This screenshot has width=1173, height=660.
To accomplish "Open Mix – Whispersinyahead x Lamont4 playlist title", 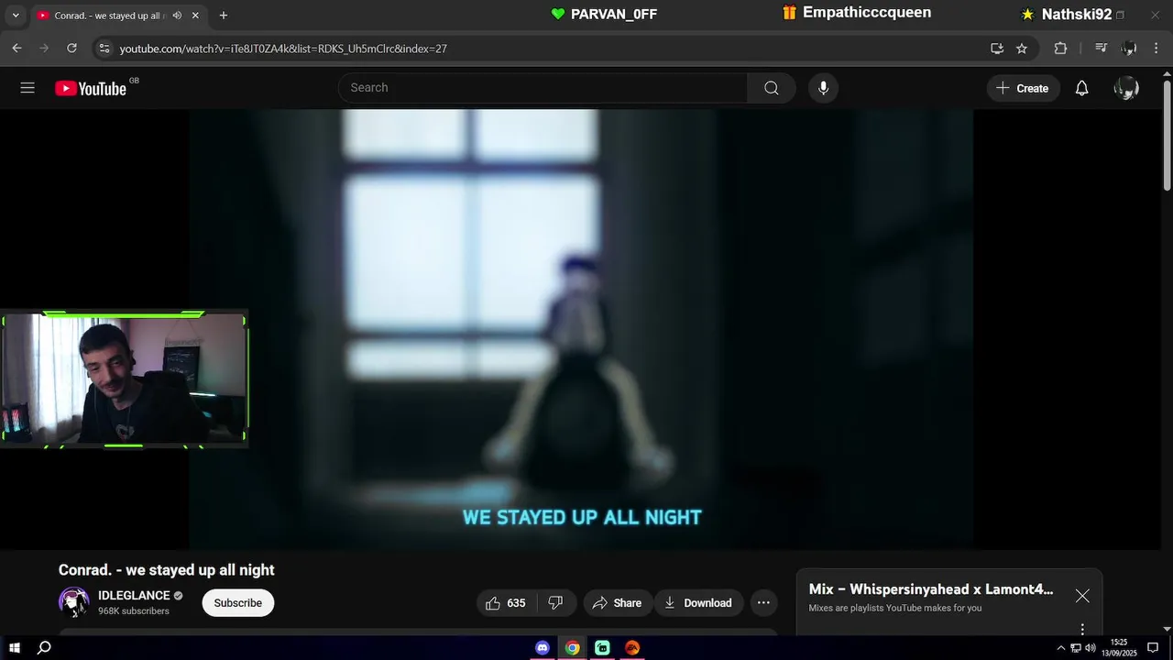I will coord(931,589).
